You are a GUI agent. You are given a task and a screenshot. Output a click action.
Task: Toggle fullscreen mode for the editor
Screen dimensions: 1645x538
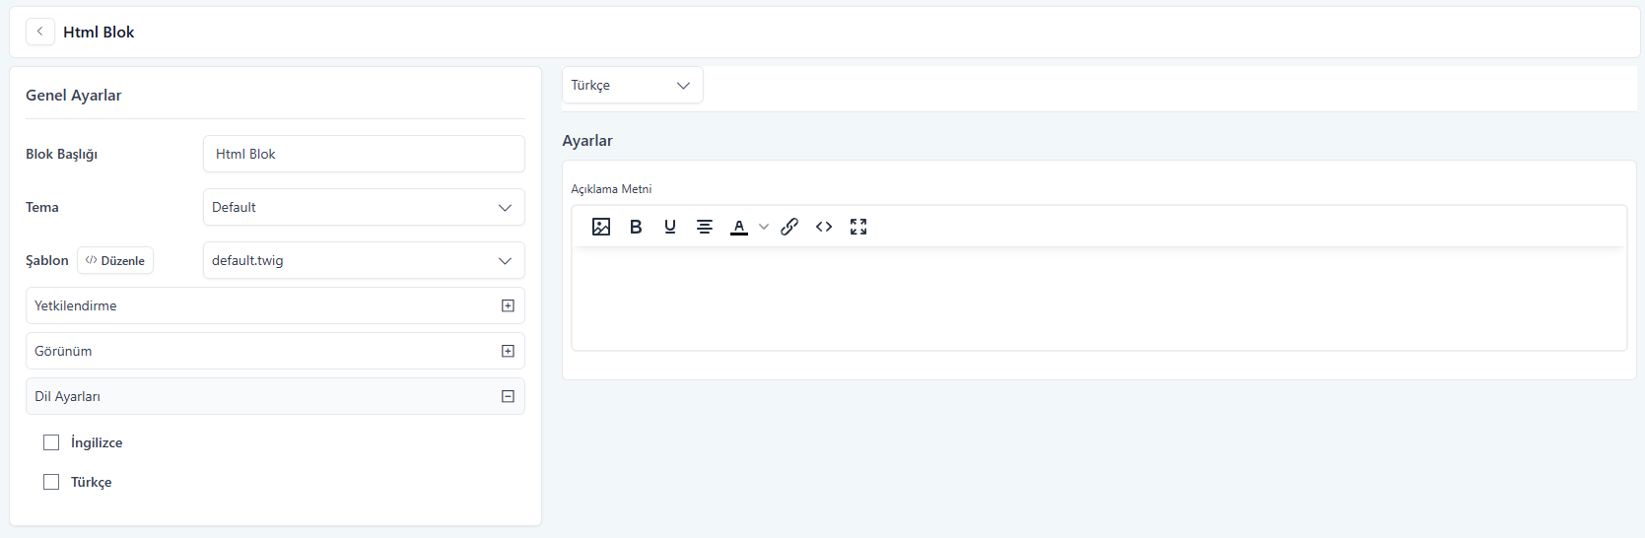858,227
